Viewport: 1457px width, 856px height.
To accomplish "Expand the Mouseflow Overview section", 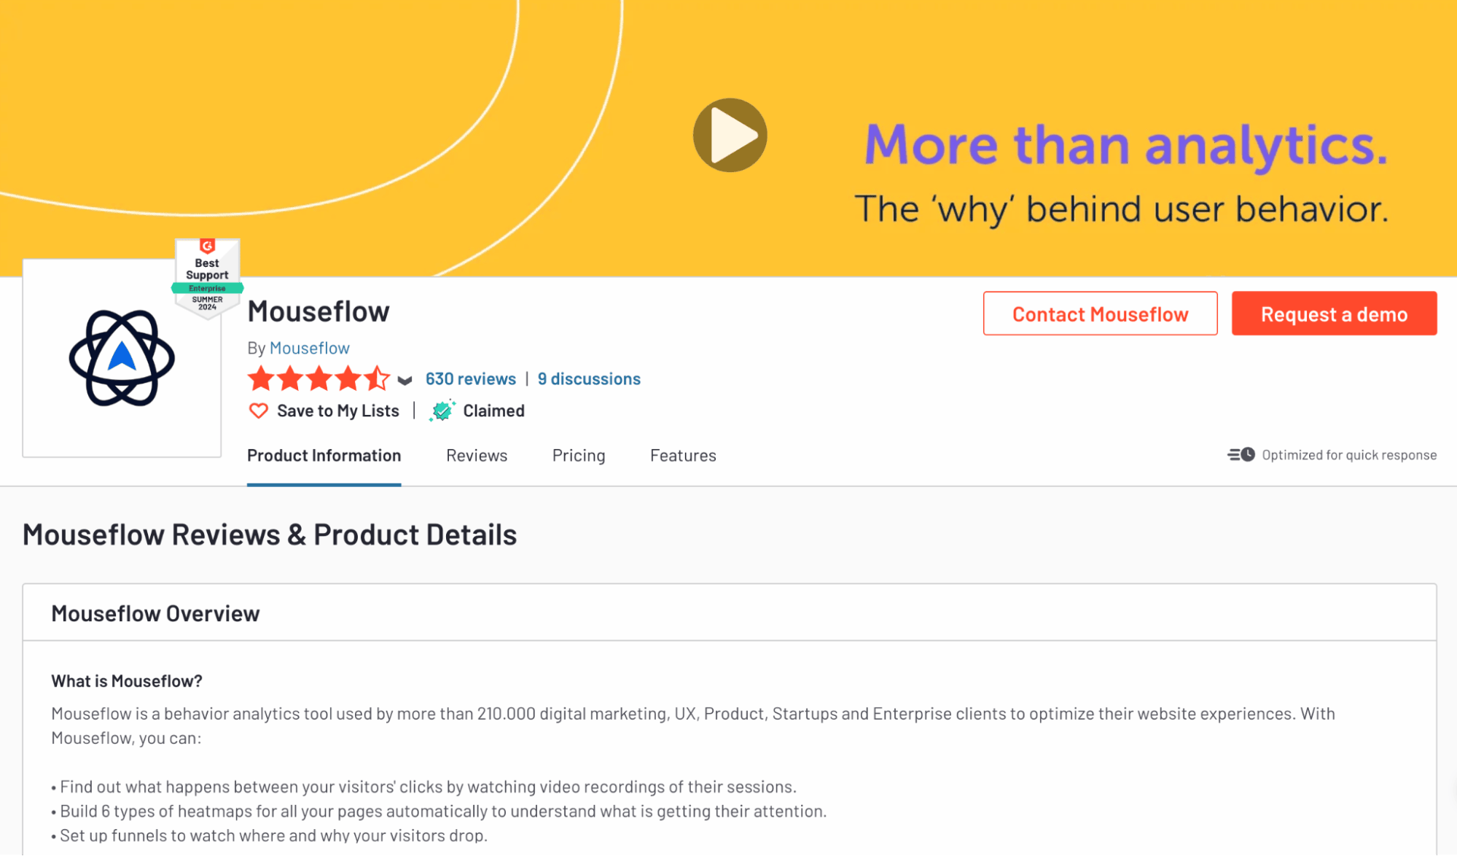I will (x=155, y=613).
